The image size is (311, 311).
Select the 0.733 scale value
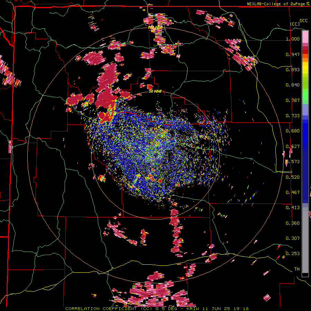tap(293, 116)
